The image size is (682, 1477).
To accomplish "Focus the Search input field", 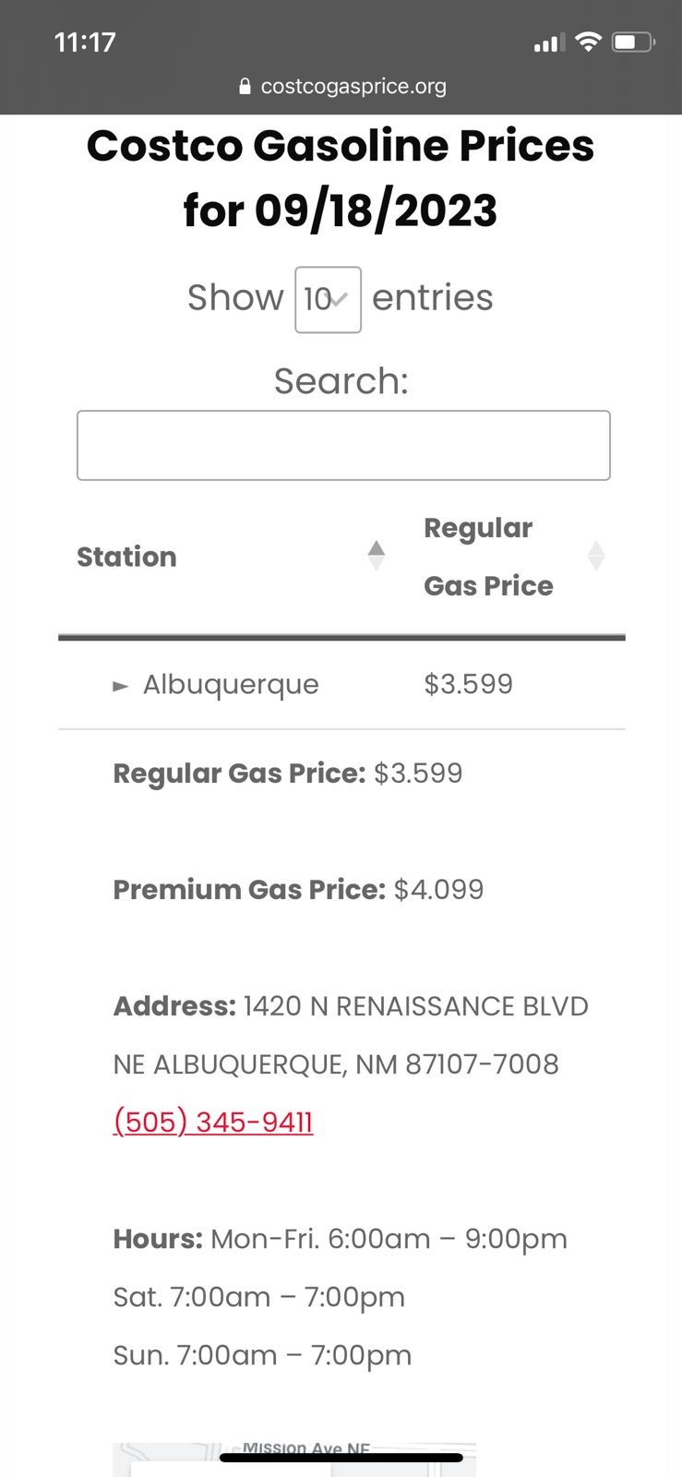I will (343, 445).
